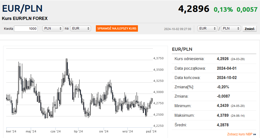Click the double-arrow icon after Zobacz kurs NBP

(x=255, y=134)
